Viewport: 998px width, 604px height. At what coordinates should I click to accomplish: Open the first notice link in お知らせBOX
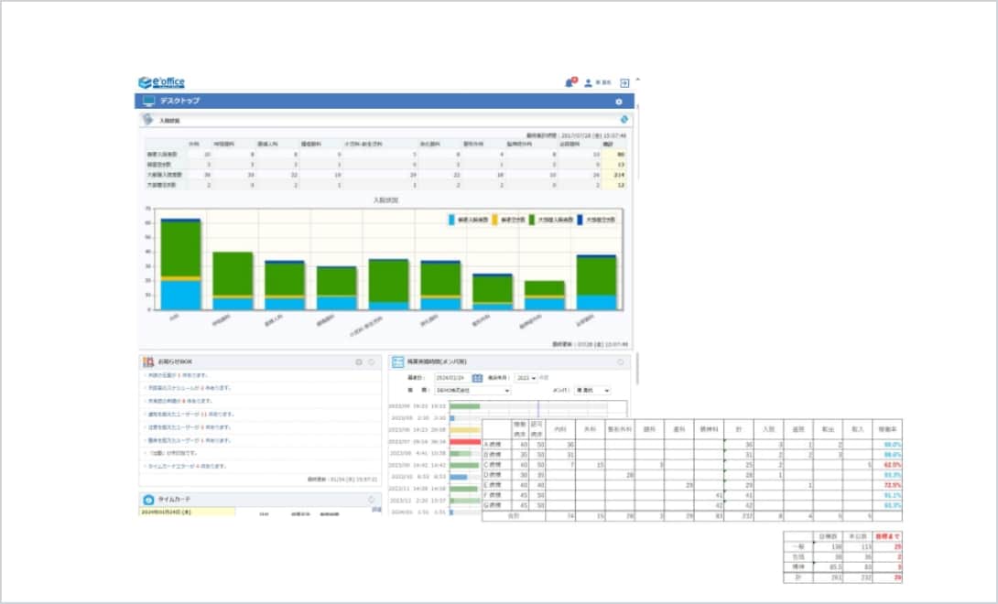coord(178,375)
